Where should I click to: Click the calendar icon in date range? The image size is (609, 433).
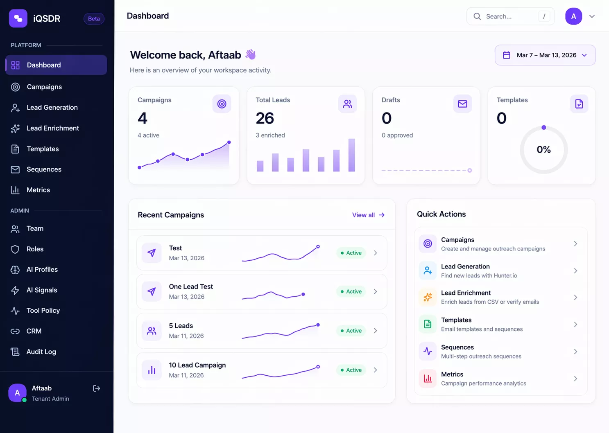click(x=507, y=55)
